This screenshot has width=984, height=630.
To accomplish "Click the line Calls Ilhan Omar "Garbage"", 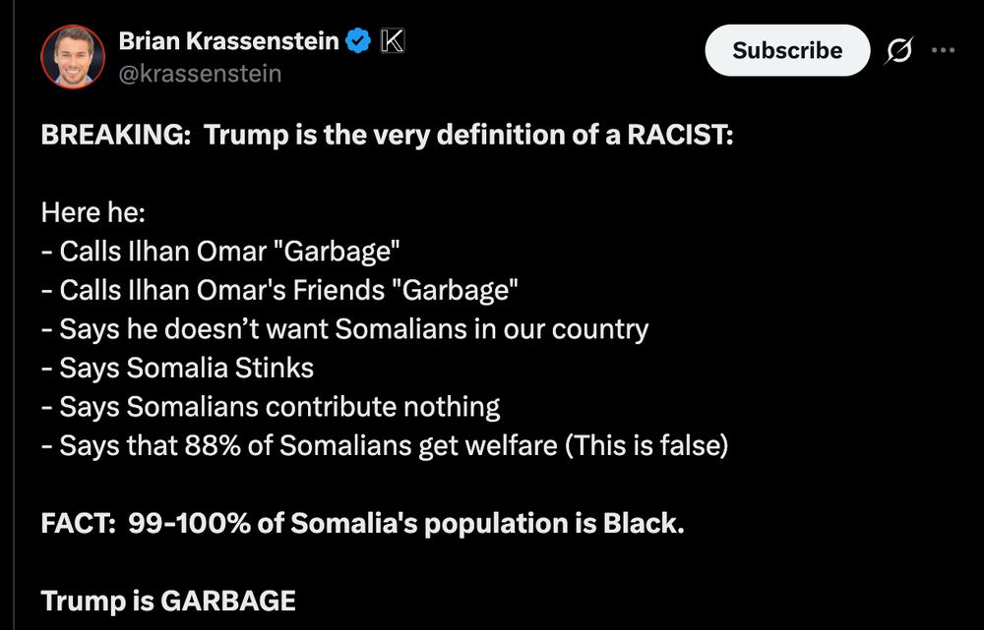I will pos(220,251).
